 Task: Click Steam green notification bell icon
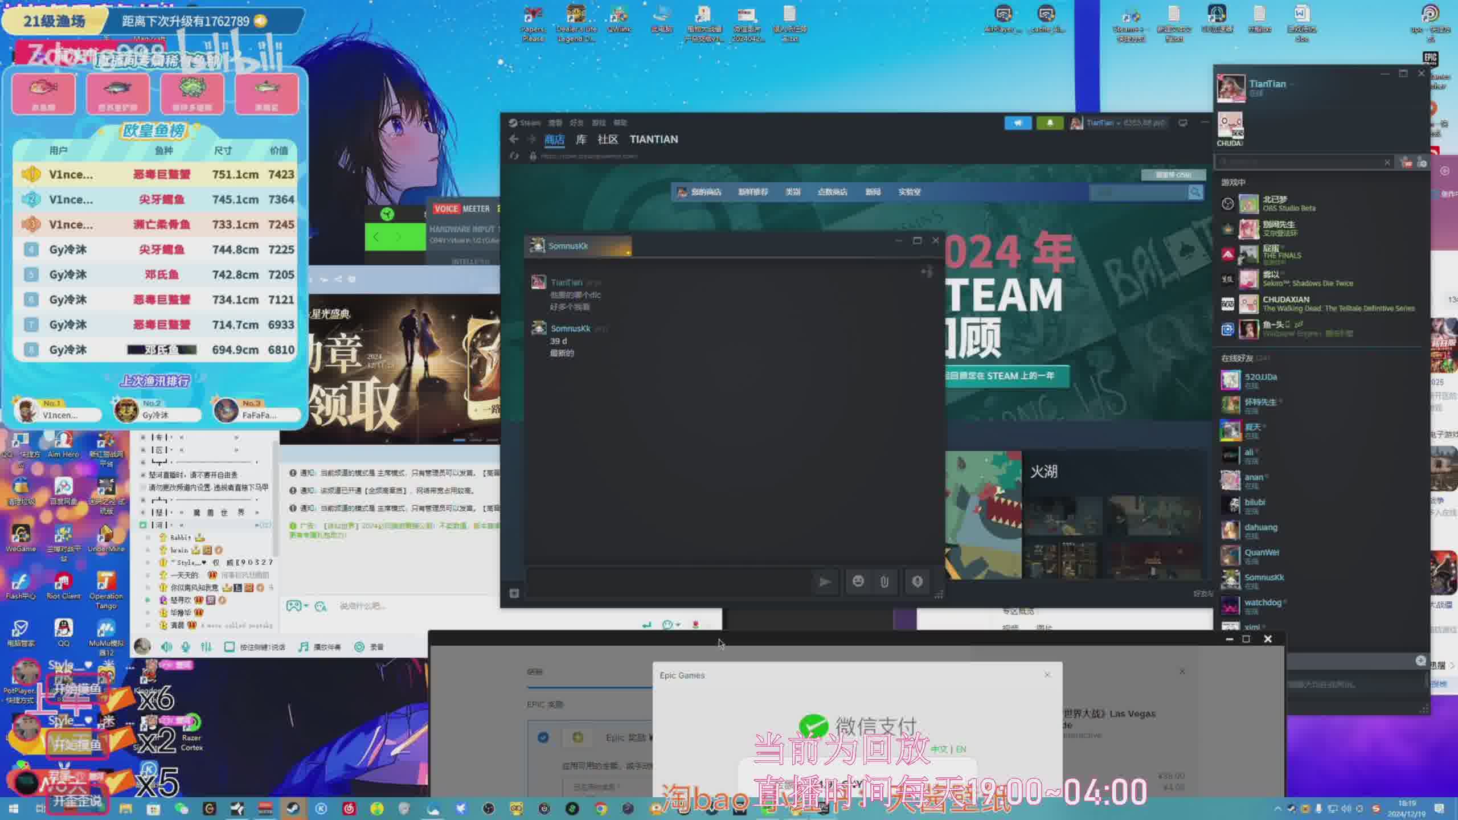point(1050,123)
